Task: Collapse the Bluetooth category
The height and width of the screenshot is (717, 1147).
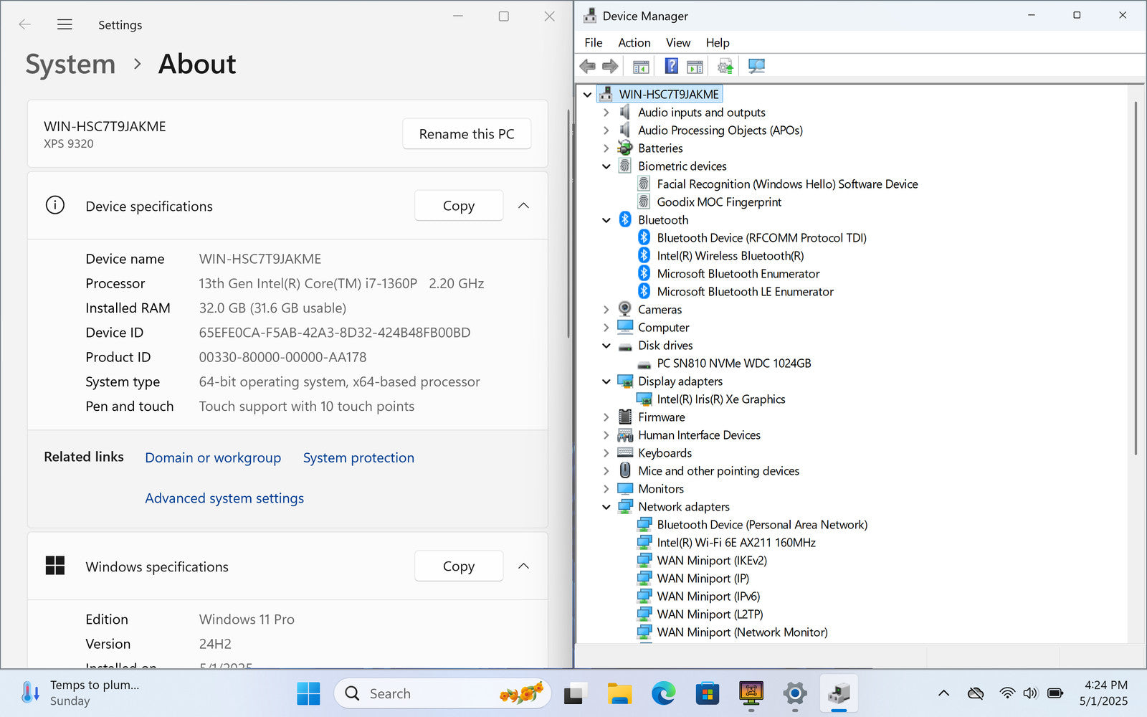Action: pyautogui.click(x=606, y=220)
